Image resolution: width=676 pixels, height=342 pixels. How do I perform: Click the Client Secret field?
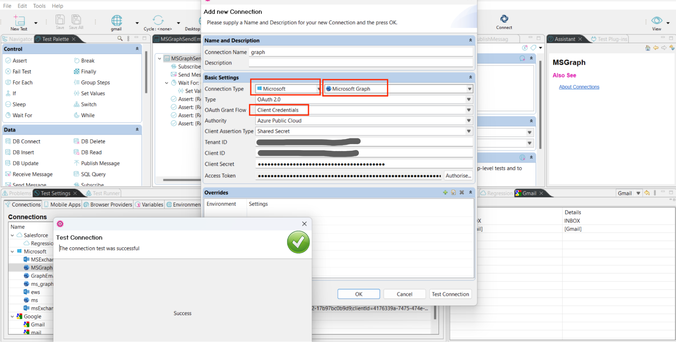[364, 164]
